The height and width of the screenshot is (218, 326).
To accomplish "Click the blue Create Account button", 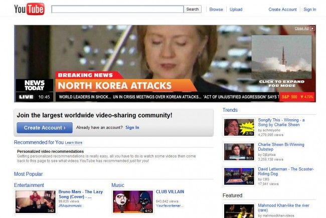I will click(x=45, y=128).
